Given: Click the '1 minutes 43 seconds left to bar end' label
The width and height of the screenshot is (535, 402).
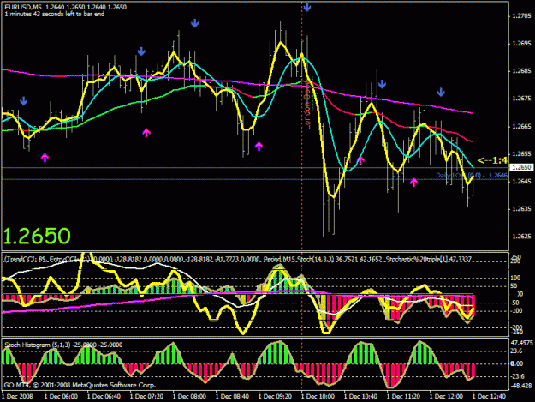Looking at the screenshot, I should pyautogui.click(x=54, y=14).
